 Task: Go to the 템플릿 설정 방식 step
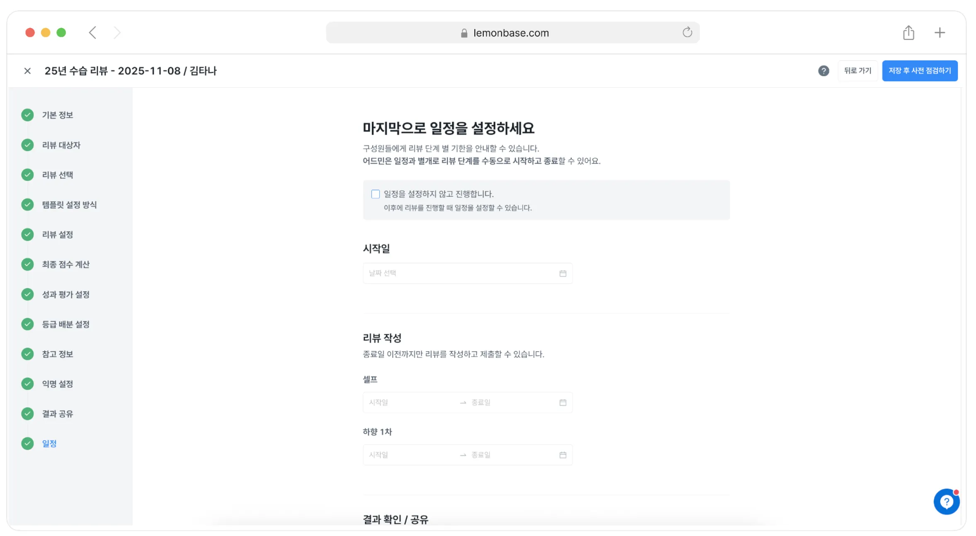(69, 205)
